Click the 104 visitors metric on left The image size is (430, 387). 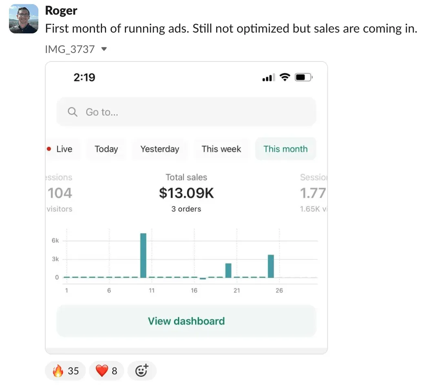click(60, 193)
